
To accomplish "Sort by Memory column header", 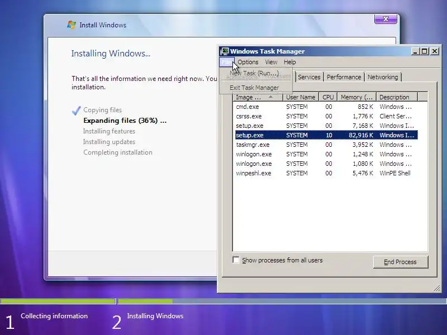I will click(356, 97).
